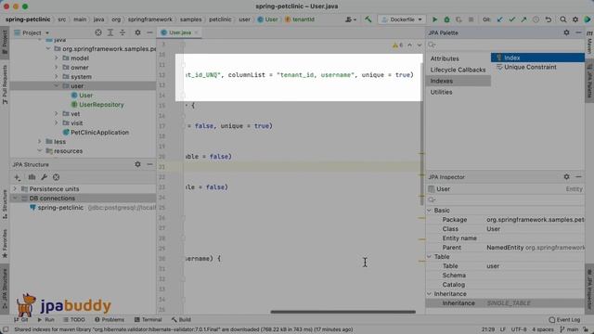Open the Dockerfile run configuration dropdown
Screen dimensions: 594x334
(x=402, y=19)
